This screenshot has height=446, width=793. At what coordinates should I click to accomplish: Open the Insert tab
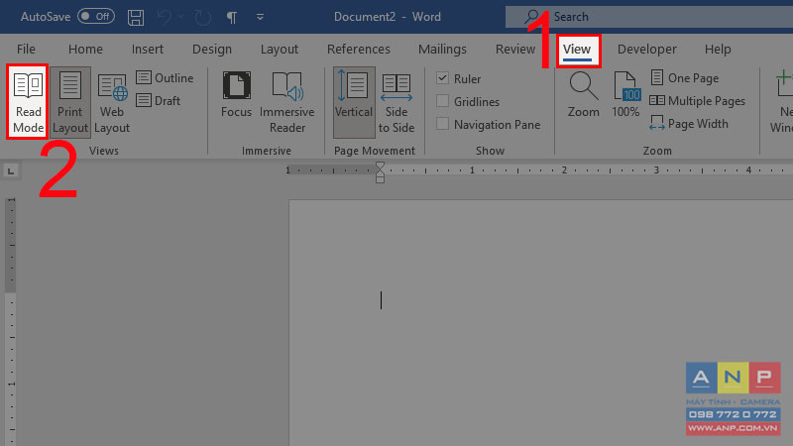147,49
